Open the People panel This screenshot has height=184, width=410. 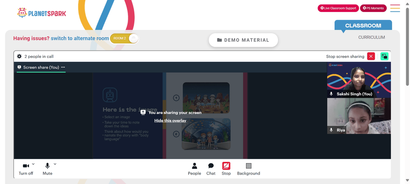pos(194,169)
